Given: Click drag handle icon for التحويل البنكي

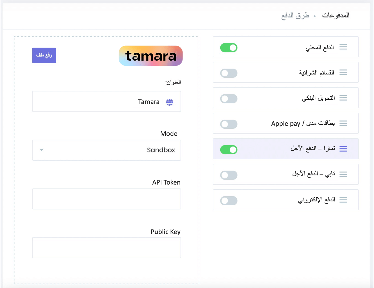Looking at the screenshot, I should (x=343, y=98).
